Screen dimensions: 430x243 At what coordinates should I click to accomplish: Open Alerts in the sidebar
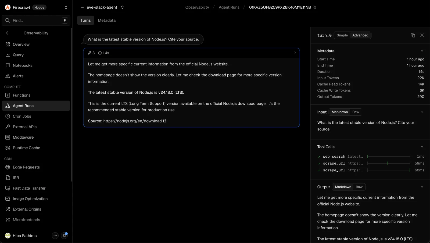tap(36, 76)
